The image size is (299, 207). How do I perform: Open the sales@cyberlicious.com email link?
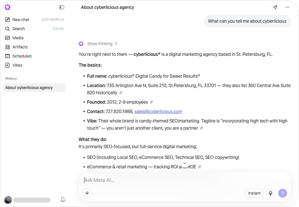pyautogui.click(x=158, y=112)
